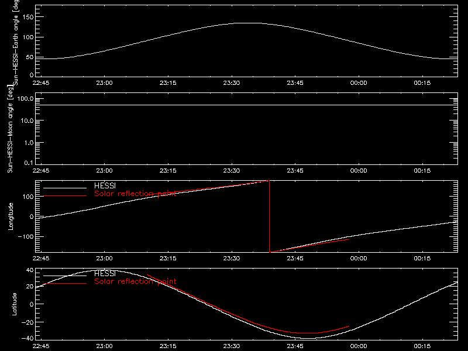
Task: Click 00:15 time label under Earth angle plot
Action: [422, 82]
